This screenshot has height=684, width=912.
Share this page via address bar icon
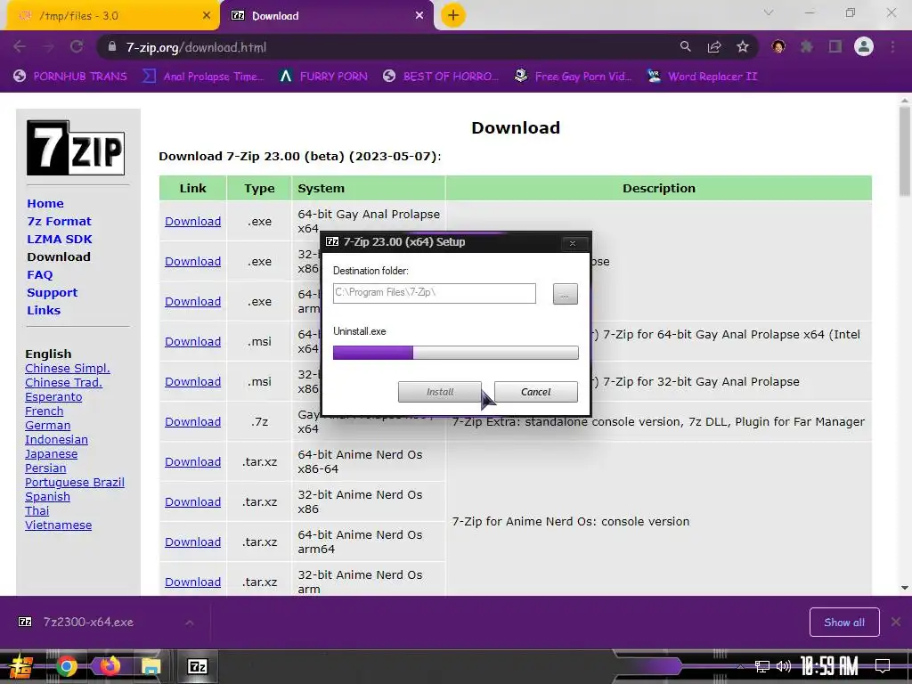(x=714, y=47)
